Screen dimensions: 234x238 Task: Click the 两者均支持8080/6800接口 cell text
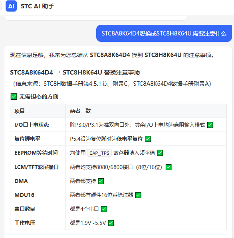[x=117, y=167]
